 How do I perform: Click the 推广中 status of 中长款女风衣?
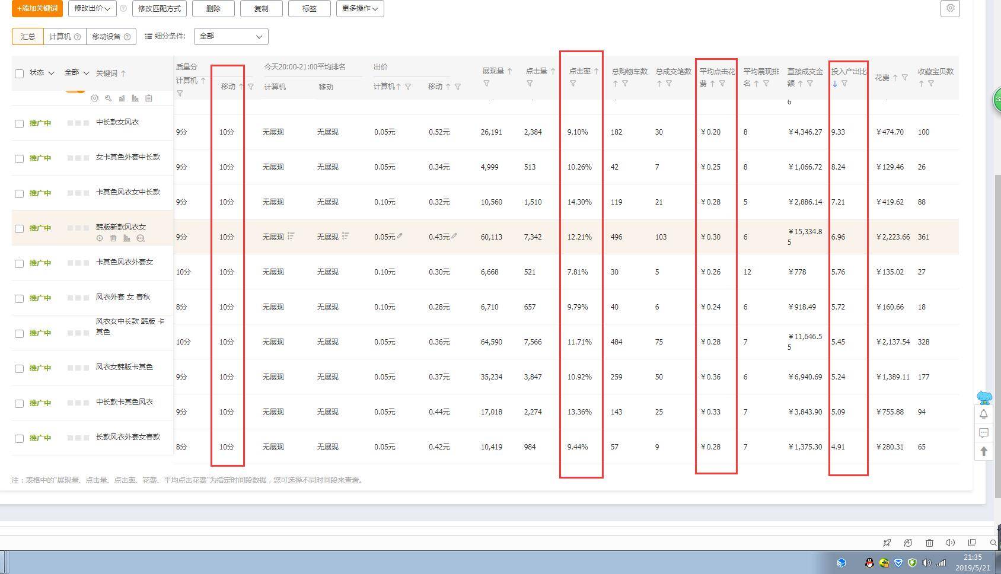point(40,123)
